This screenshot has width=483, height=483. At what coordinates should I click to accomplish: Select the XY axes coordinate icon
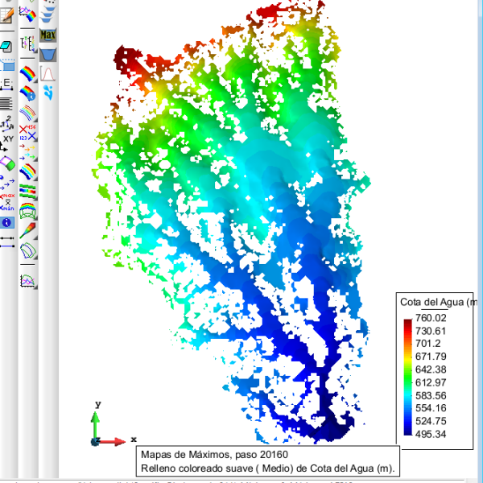[x=6, y=143]
